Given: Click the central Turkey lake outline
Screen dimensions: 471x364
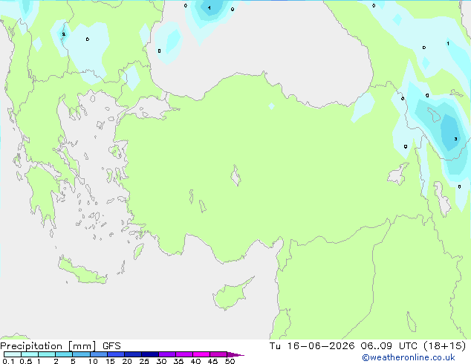Looking at the screenshot, I should 235,176.
